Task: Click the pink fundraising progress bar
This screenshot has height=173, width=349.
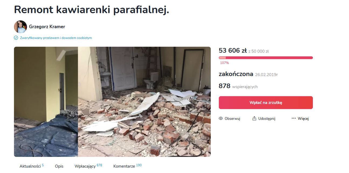Action: 266,58
